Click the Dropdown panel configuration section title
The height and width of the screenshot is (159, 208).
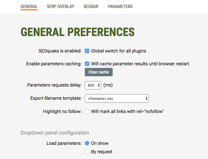[x=55, y=133]
